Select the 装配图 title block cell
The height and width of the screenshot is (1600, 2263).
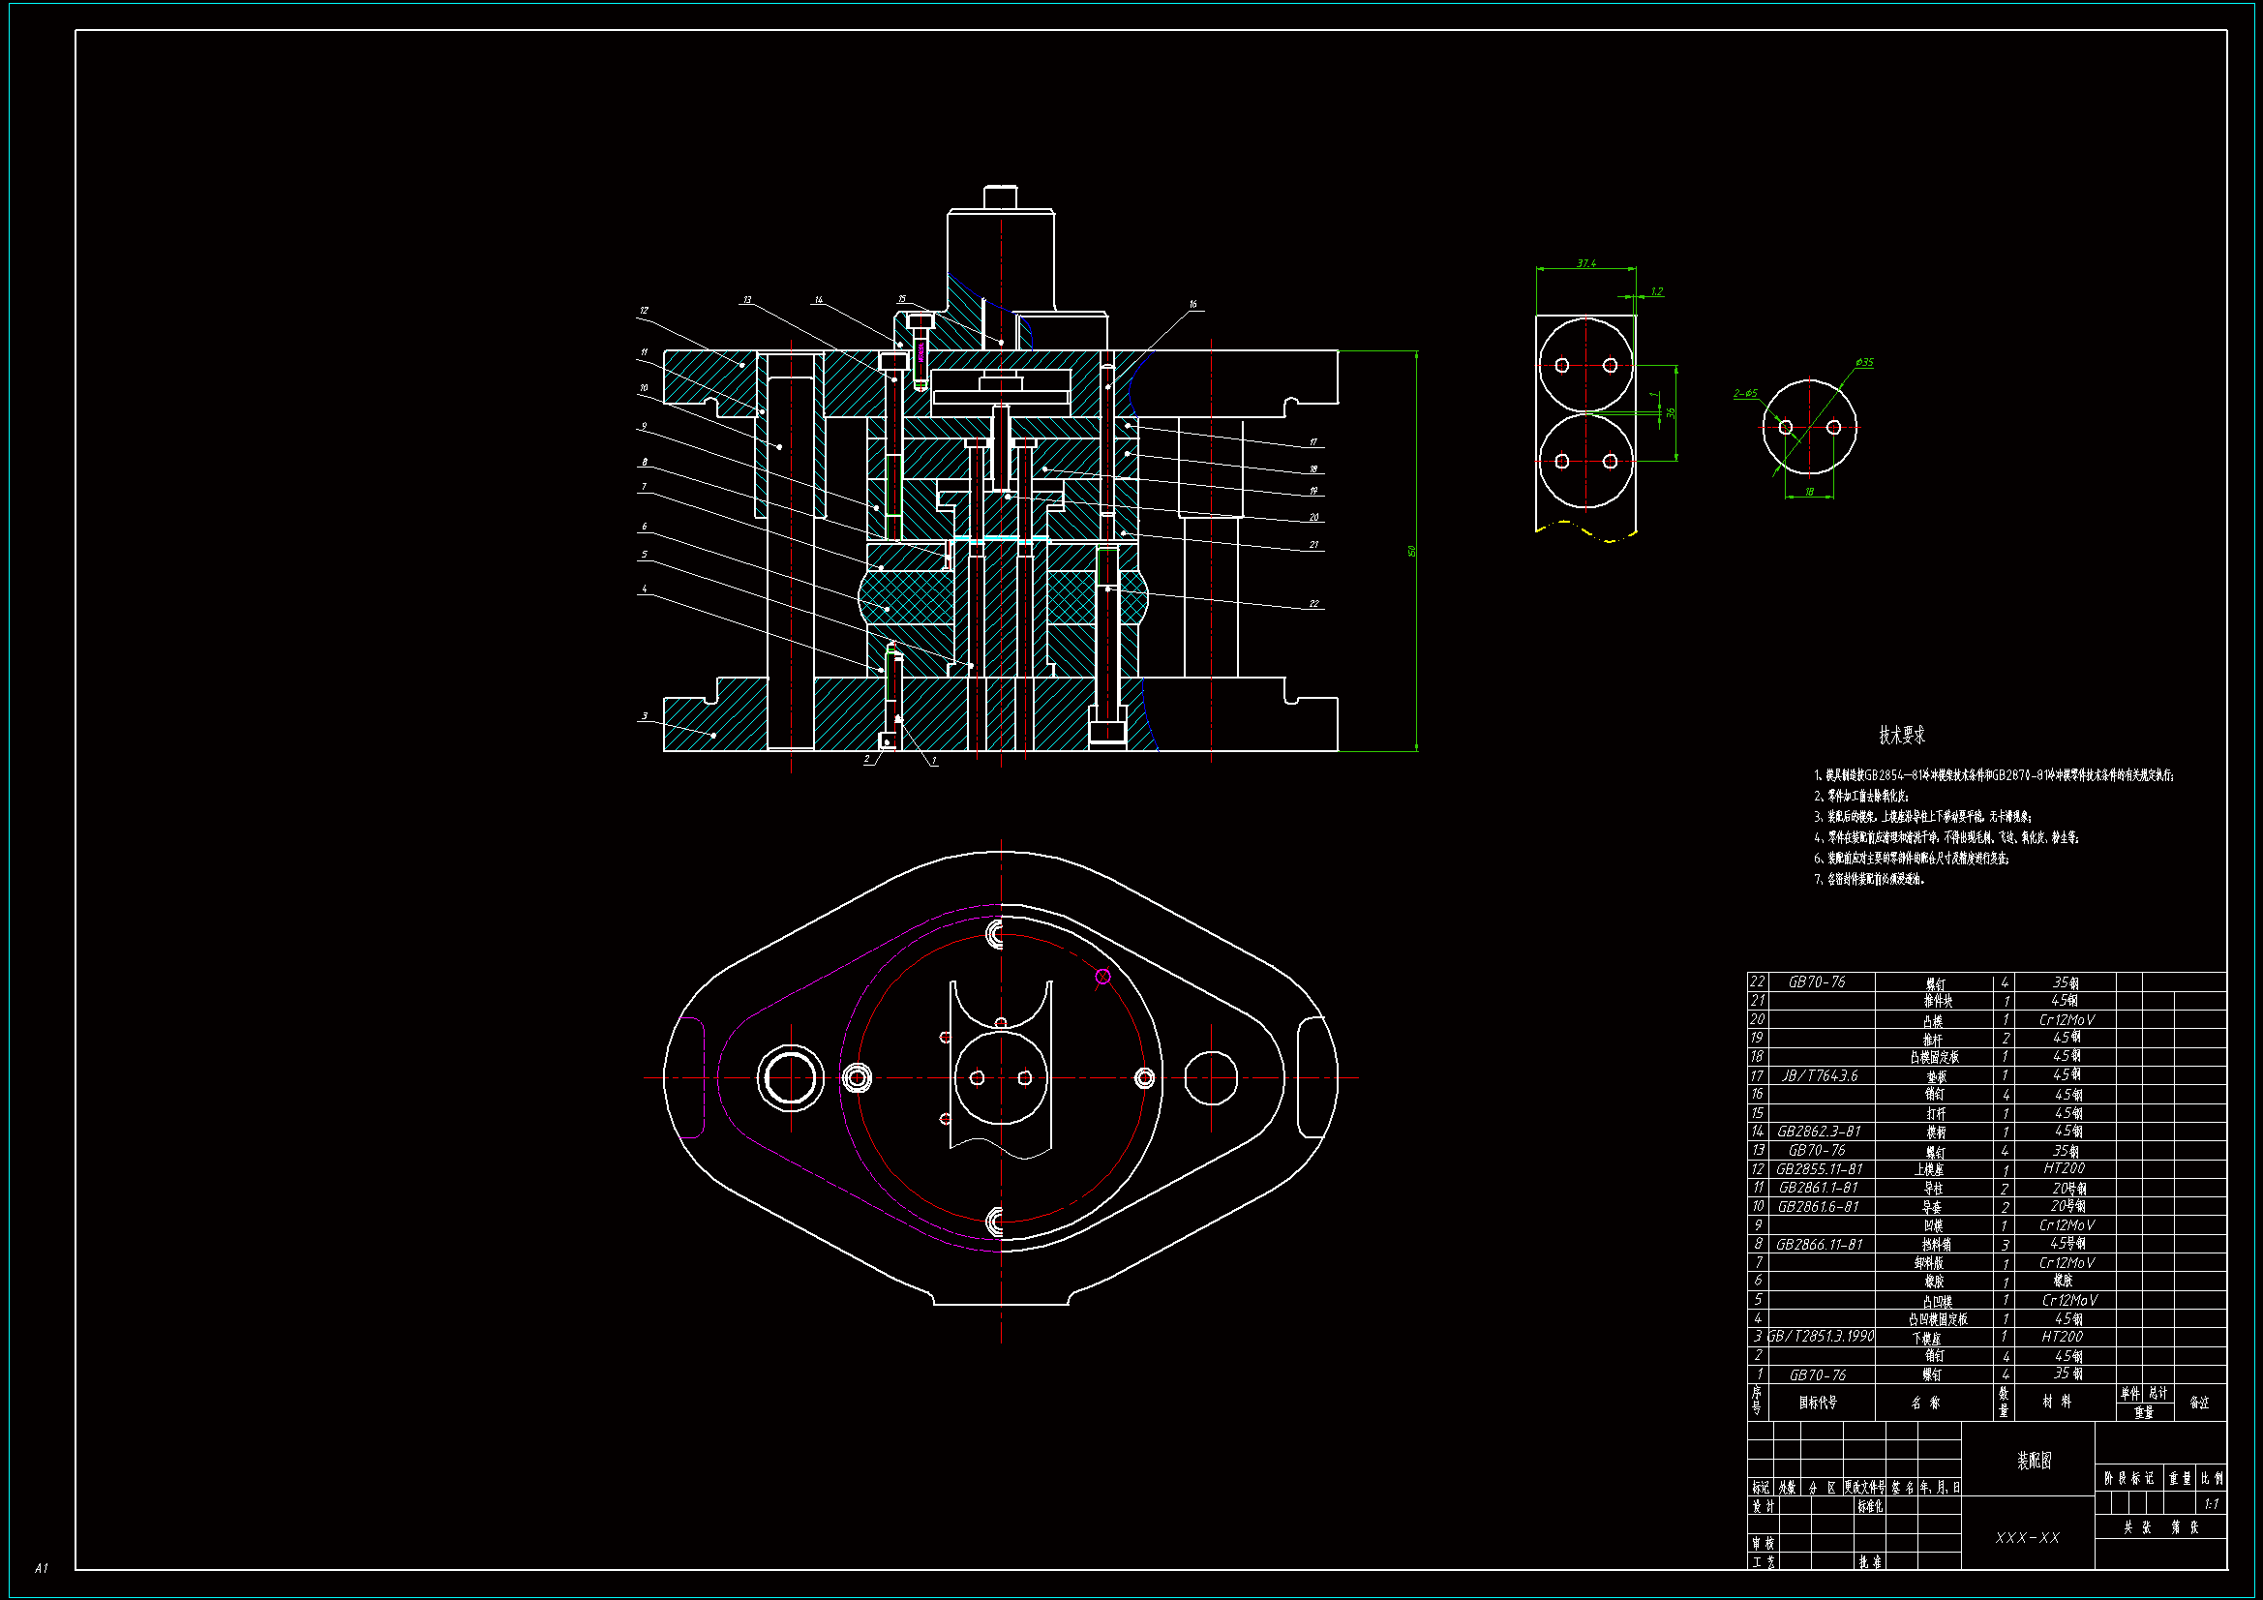tap(2034, 1461)
